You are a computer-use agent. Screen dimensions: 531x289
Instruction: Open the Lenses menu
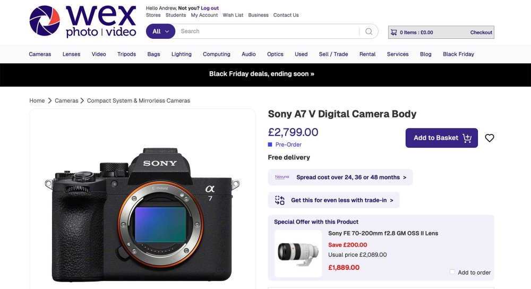[71, 54]
